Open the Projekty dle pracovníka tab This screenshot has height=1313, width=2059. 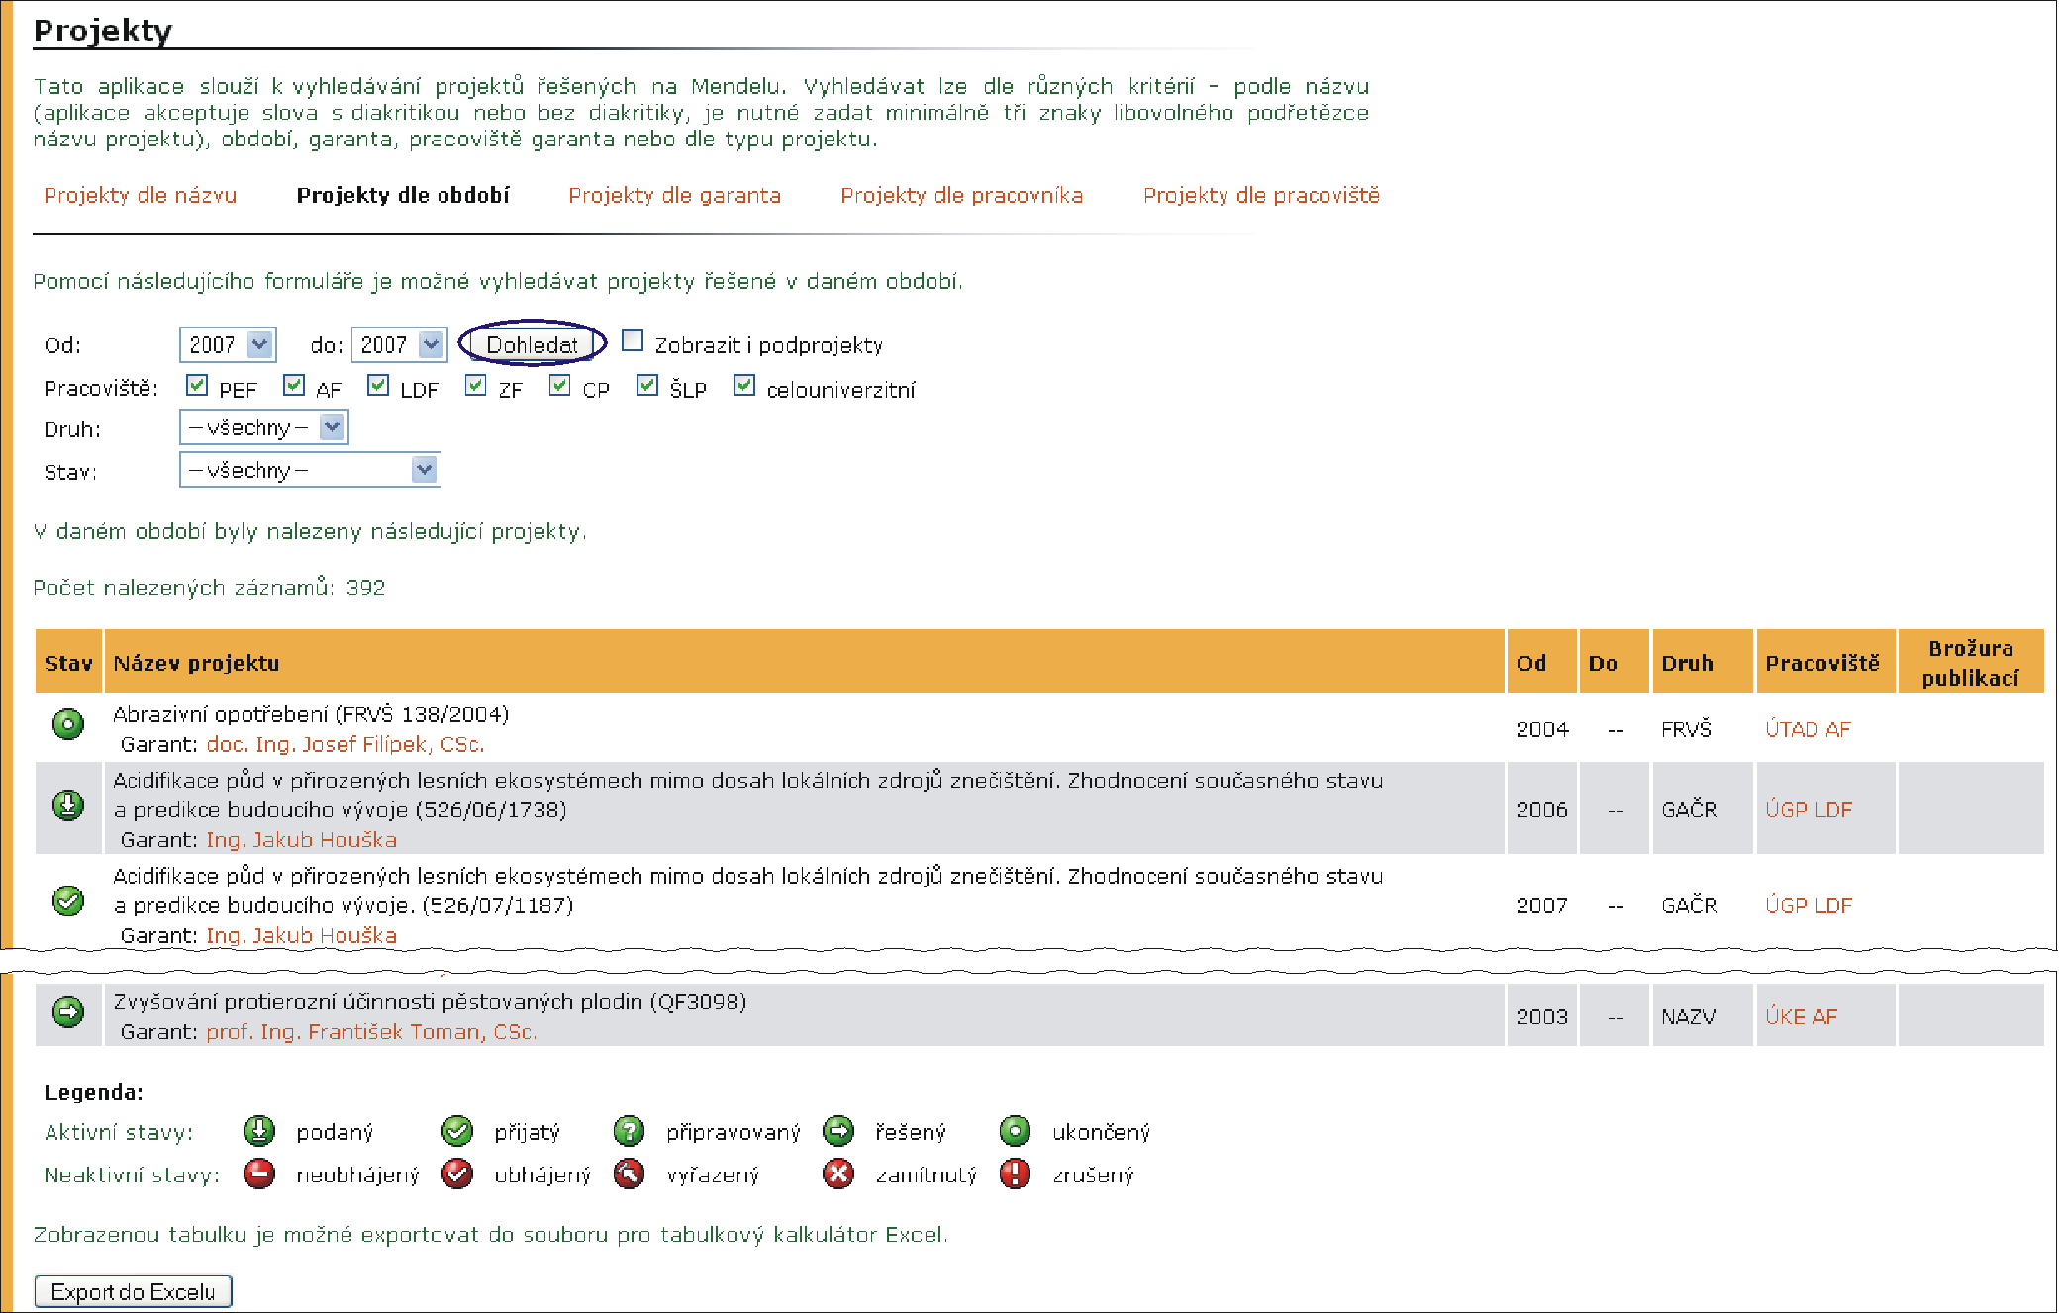click(x=962, y=195)
